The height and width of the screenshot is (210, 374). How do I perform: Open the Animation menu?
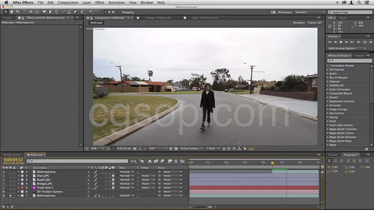(x=116, y=3)
